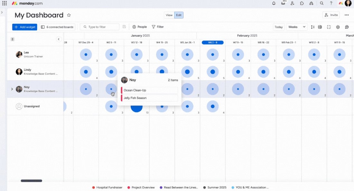Collapse the people column panel

click(x=59, y=39)
